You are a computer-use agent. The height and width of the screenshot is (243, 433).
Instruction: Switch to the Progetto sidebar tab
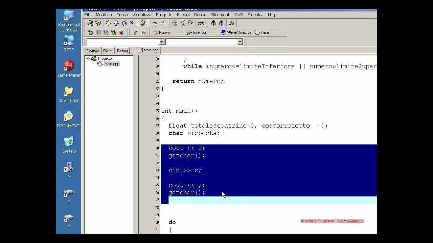point(92,50)
